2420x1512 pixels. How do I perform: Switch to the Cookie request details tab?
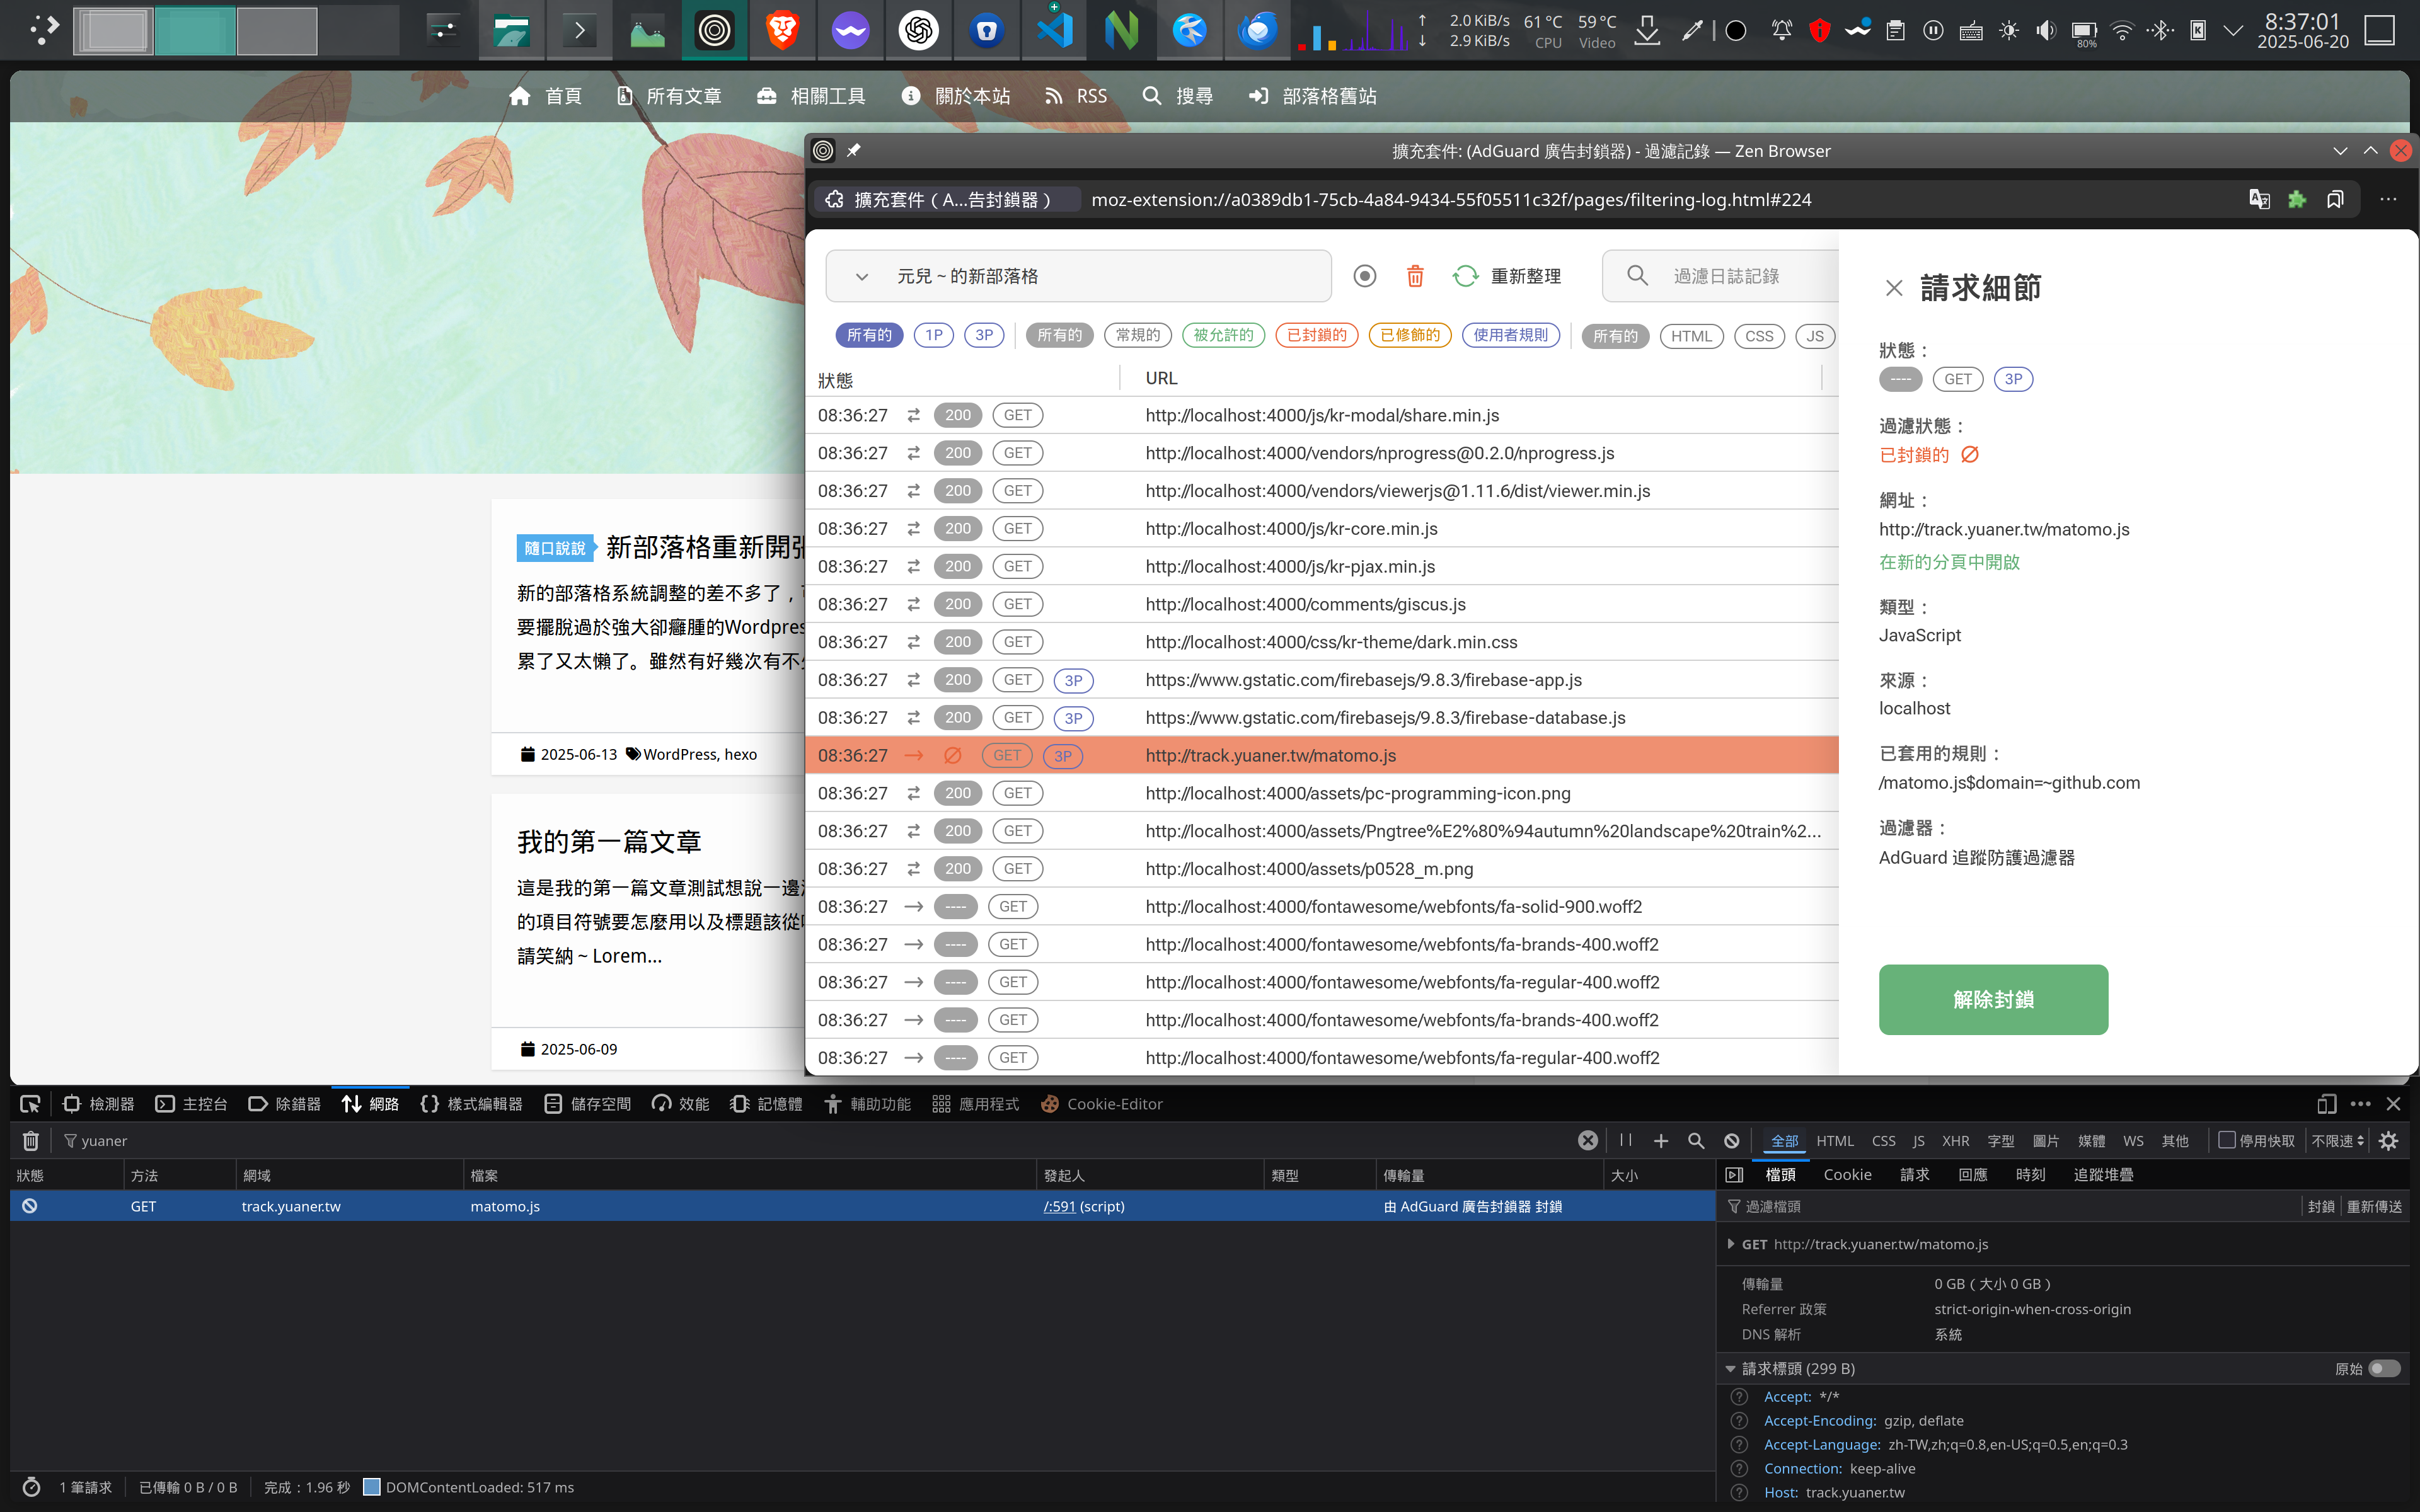click(x=1847, y=1175)
